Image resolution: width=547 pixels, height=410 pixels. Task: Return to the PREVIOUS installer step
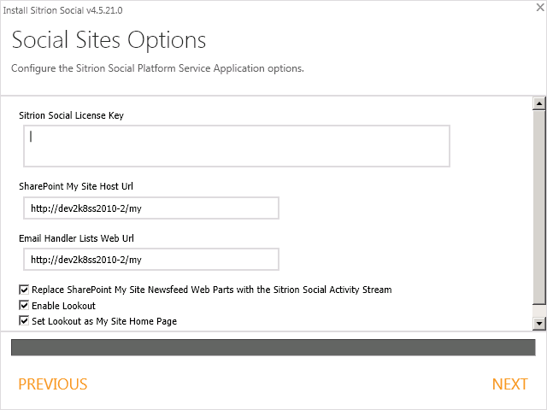[x=53, y=384]
